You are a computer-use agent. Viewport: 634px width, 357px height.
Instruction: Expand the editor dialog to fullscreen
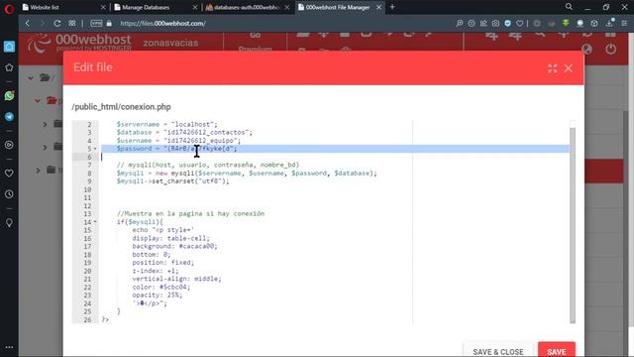pyautogui.click(x=553, y=68)
